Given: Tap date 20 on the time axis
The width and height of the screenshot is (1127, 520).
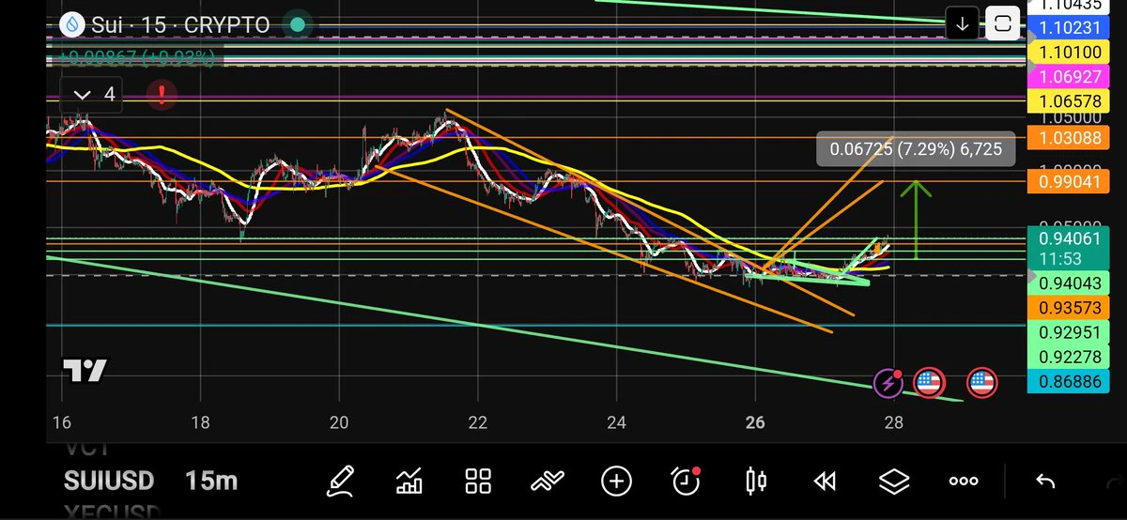Looking at the screenshot, I should pos(339,422).
